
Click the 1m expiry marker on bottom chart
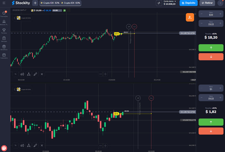[151, 98]
